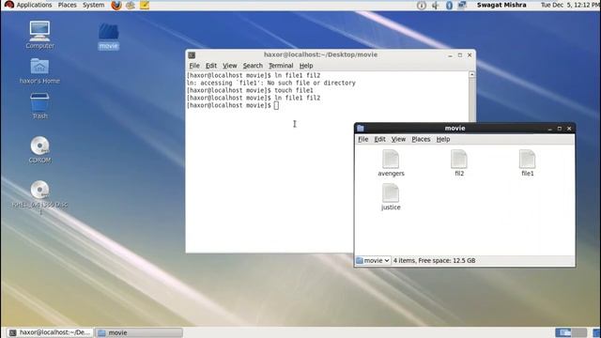The width and height of the screenshot is (601, 338).
Task: Select the file1 file icon
Action: click(x=527, y=159)
